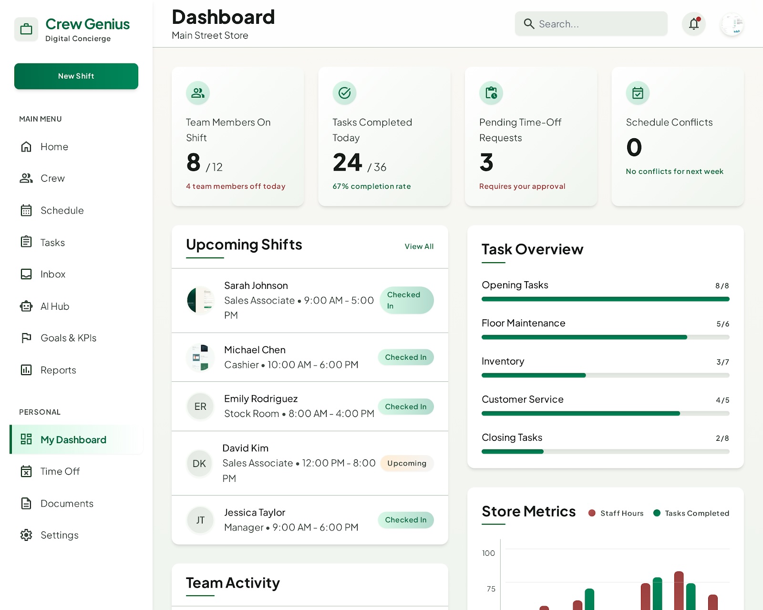Click Jessica Taylor's Checked In badge

point(406,520)
